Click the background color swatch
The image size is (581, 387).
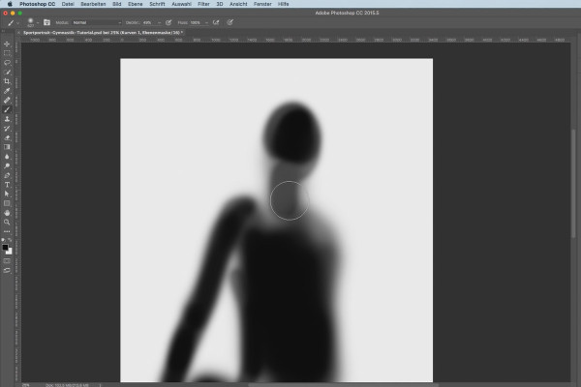point(10,252)
